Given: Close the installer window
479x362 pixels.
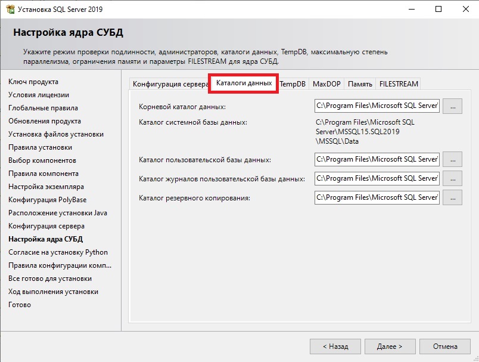Looking at the screenshot, I should 465,9.
